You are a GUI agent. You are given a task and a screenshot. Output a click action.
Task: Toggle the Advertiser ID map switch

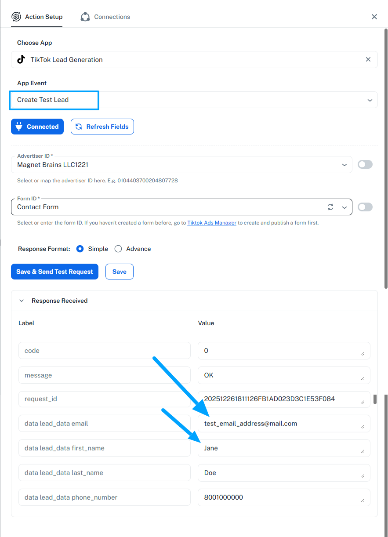[x=365, y=164]
